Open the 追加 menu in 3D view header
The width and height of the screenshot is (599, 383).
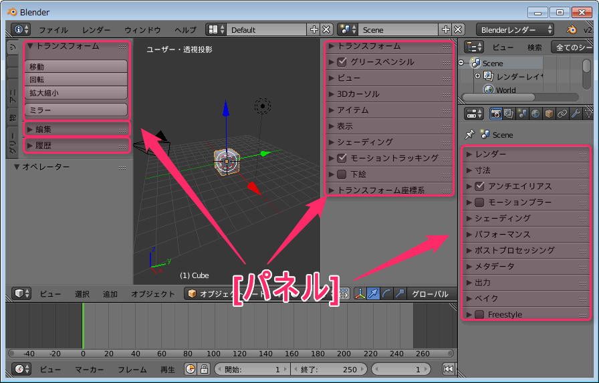tap(110, 293)
